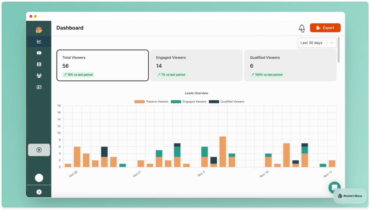371x210 pixels.
Task: Select the Total Viewers card
Action: [x=102, y=65]
